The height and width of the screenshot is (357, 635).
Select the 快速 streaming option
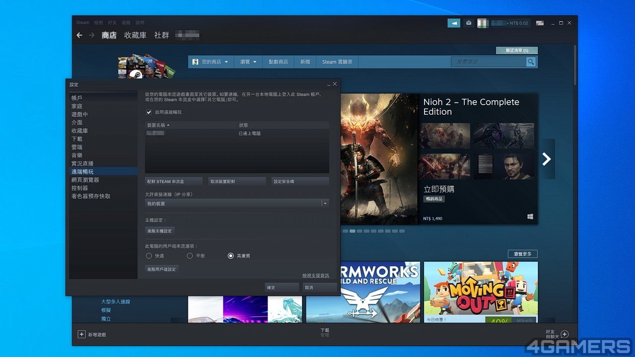coord(149,256)
